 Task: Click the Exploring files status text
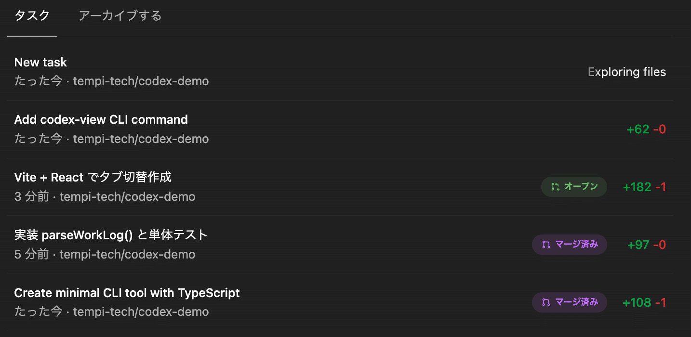pyautogui.click(x=627, y=72)
